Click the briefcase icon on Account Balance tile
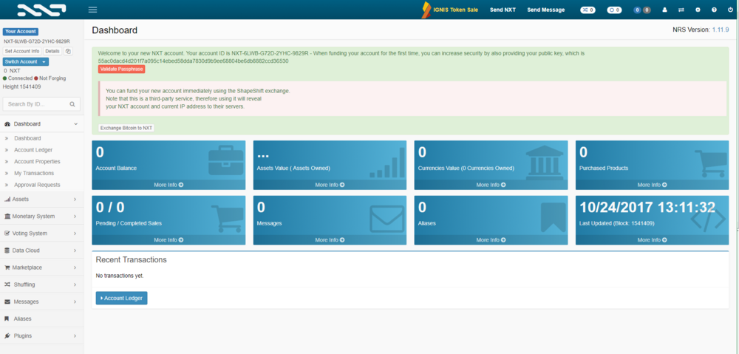Image resolution: width=739 pixels, height=354 pixels. (x=225, y=161)
